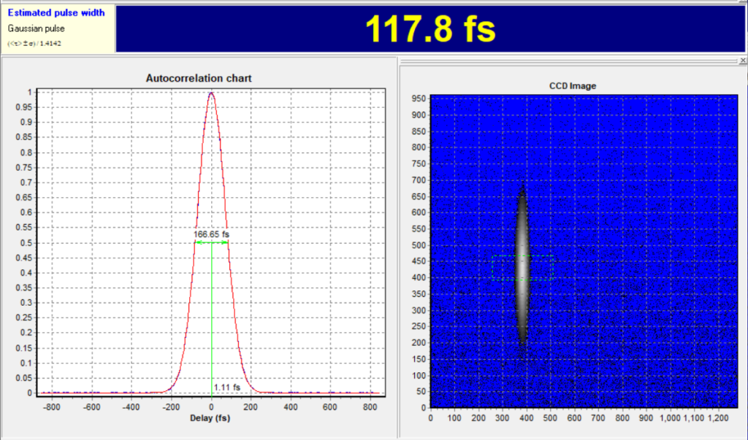
Task: Click the 800 delay axis tick label
Action: (370, 407)
